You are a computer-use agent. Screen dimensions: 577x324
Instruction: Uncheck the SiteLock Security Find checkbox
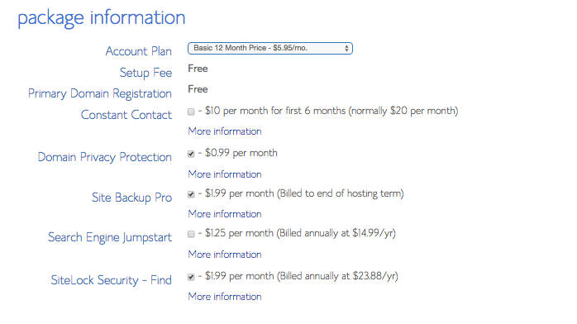pos(191,277)
